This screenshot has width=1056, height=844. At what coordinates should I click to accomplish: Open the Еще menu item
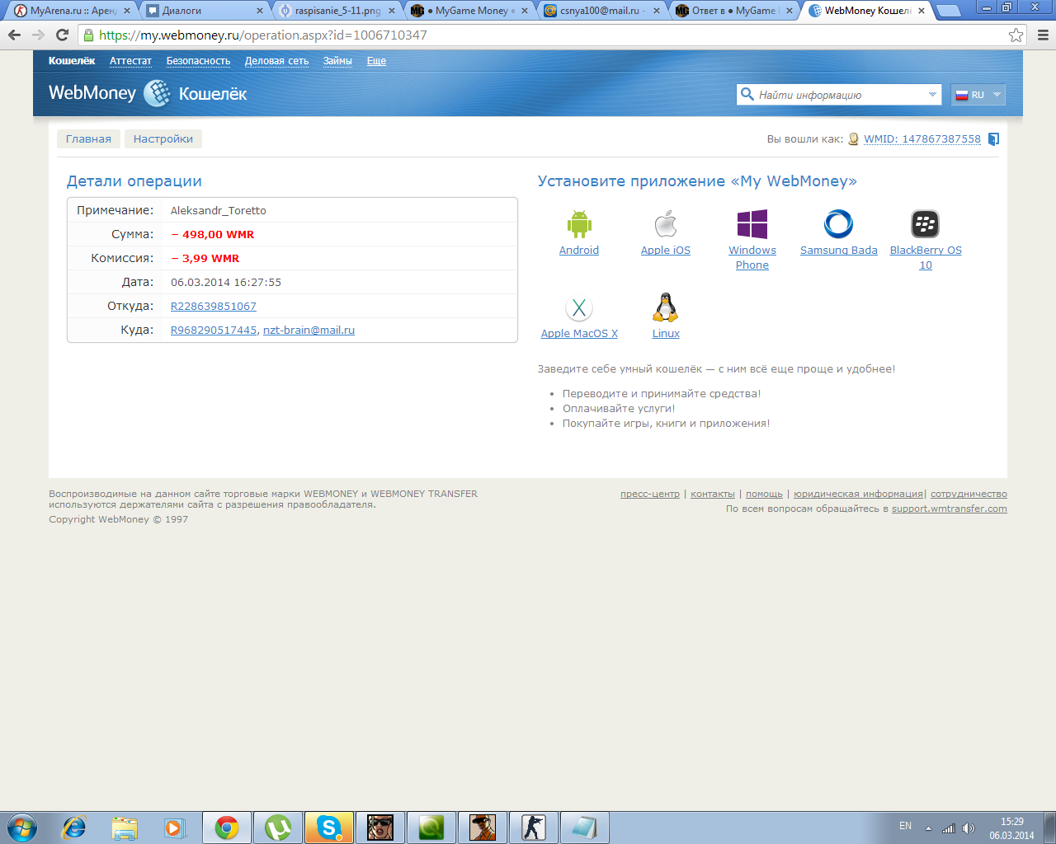[x=376, y=61]
